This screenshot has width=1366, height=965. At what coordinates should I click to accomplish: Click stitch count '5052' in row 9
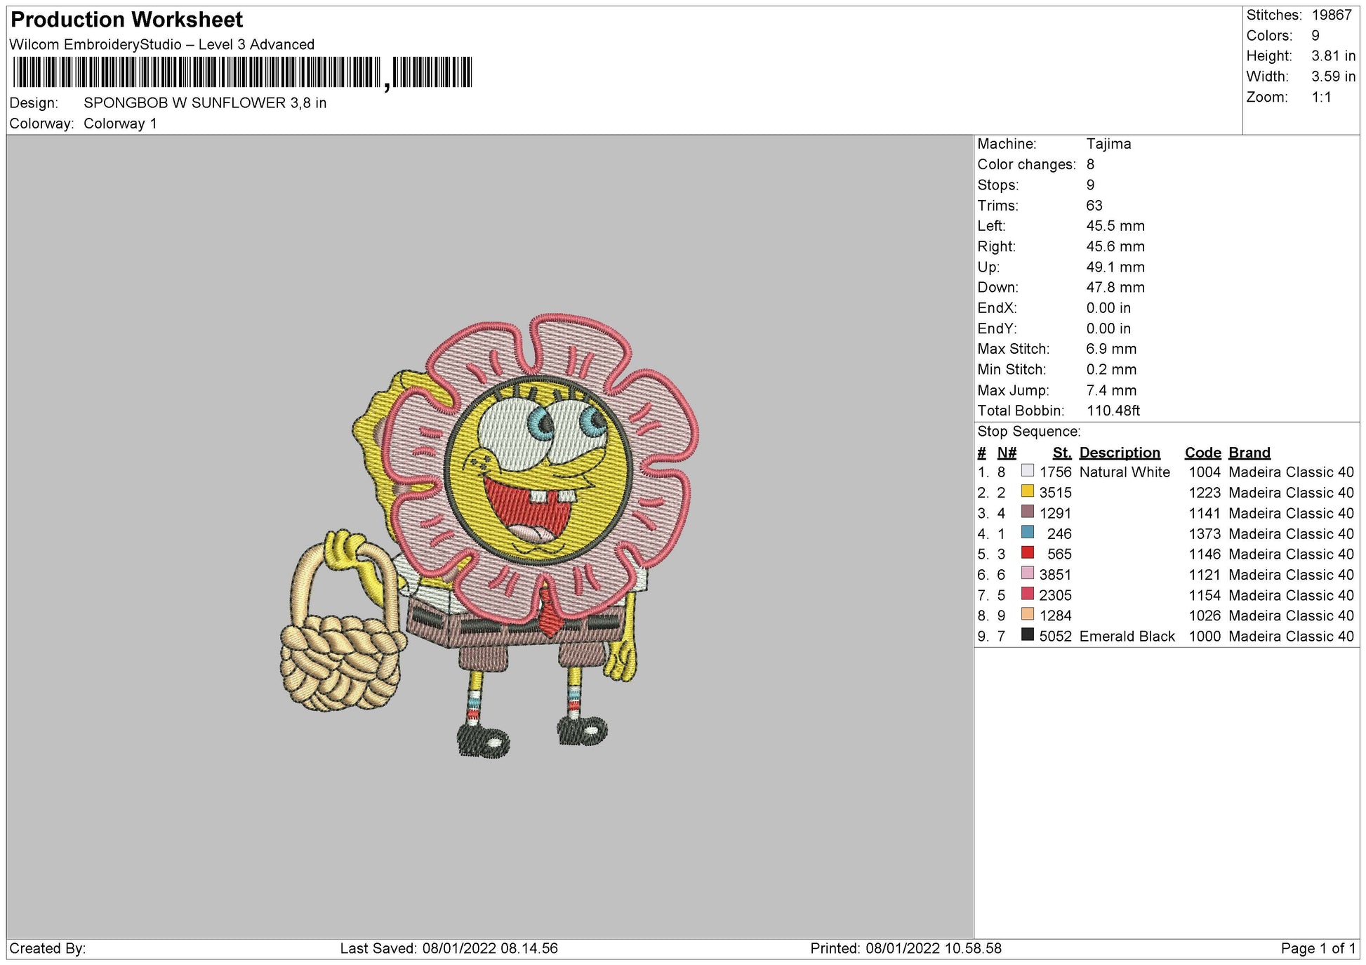(x=1056, y=637)
